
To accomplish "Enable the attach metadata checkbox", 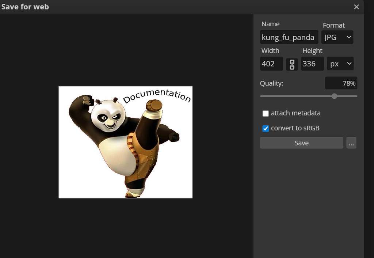I will [x=266, y=113].
